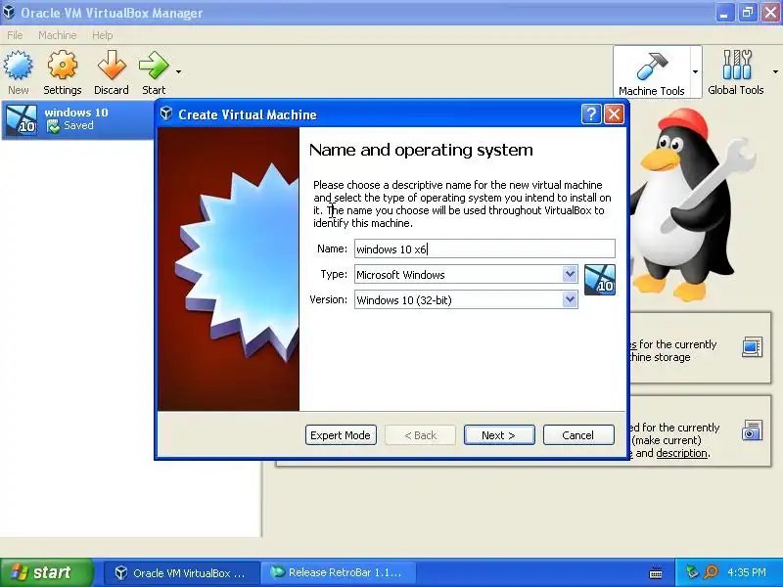Close the Create Virtual Machine dialog
This screenshot has height=587, width=783.
[x=614, y=114]
